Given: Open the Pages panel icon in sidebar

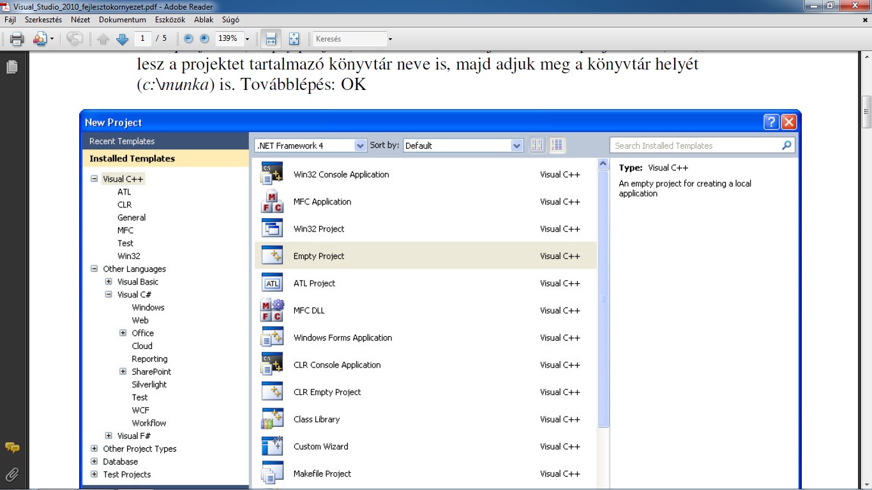Looking at the screenshot, I should tap(11, 67).
